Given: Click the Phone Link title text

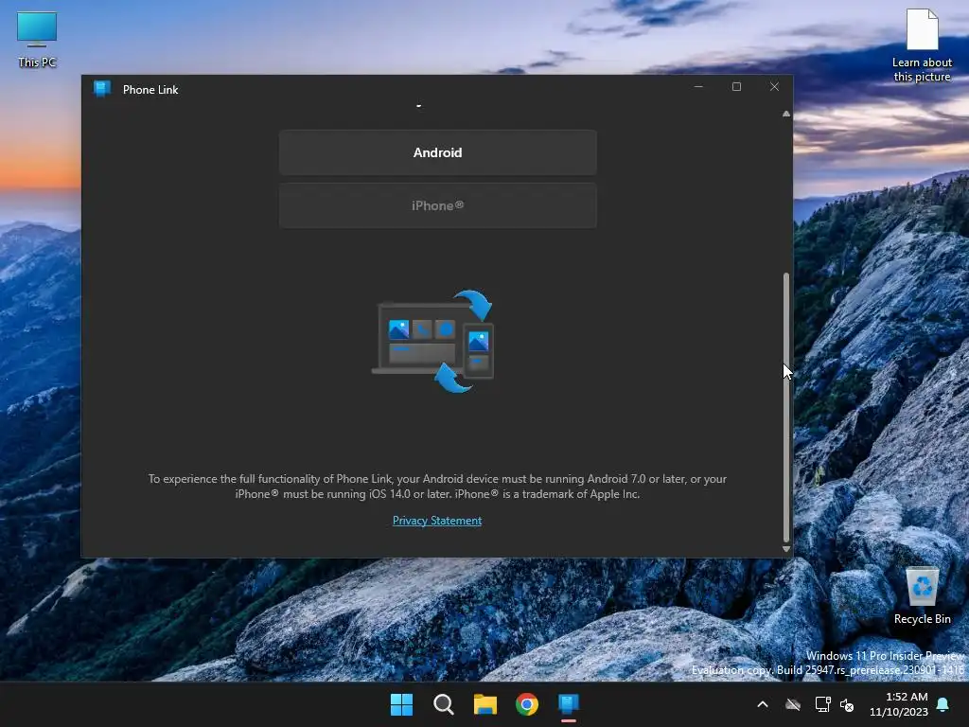Looking at the screenshot, I should (x=150, y=90).
